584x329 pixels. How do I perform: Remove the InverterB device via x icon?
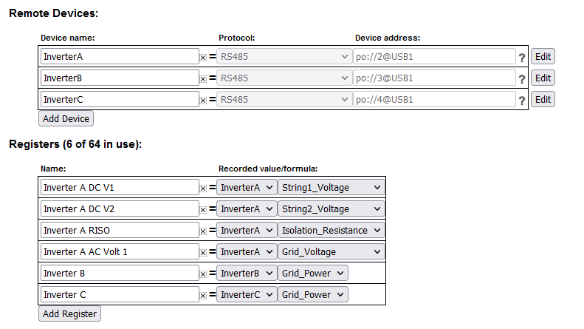[x=203, y=79]
